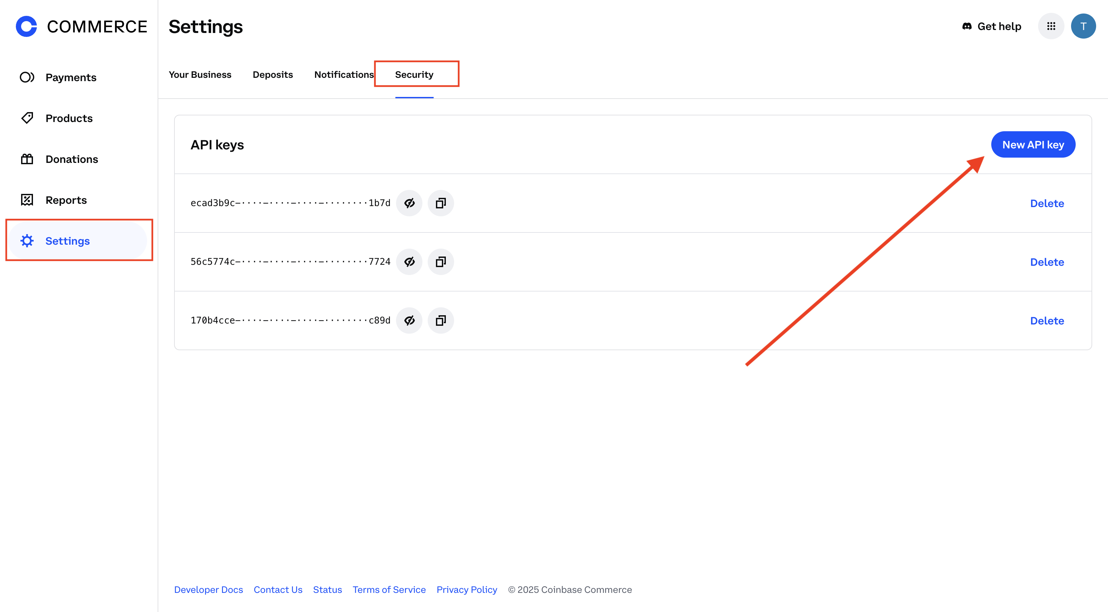Click the New API key button

tap(1033, 144)
